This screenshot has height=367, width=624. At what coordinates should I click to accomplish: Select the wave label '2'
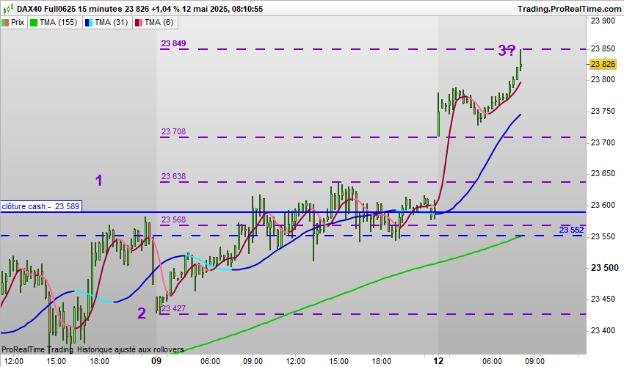141,313
